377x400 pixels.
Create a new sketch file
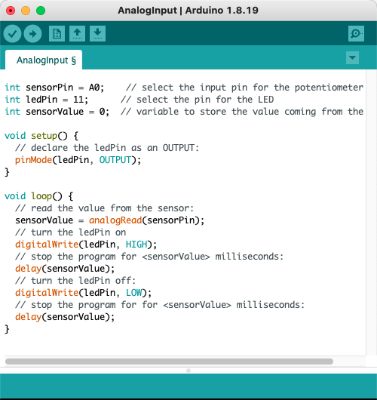click(57, 34)
